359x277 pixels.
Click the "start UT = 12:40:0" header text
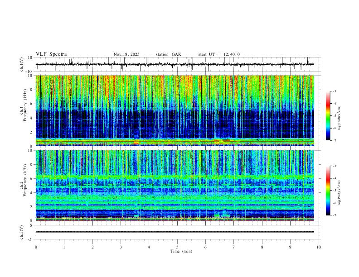219,54
